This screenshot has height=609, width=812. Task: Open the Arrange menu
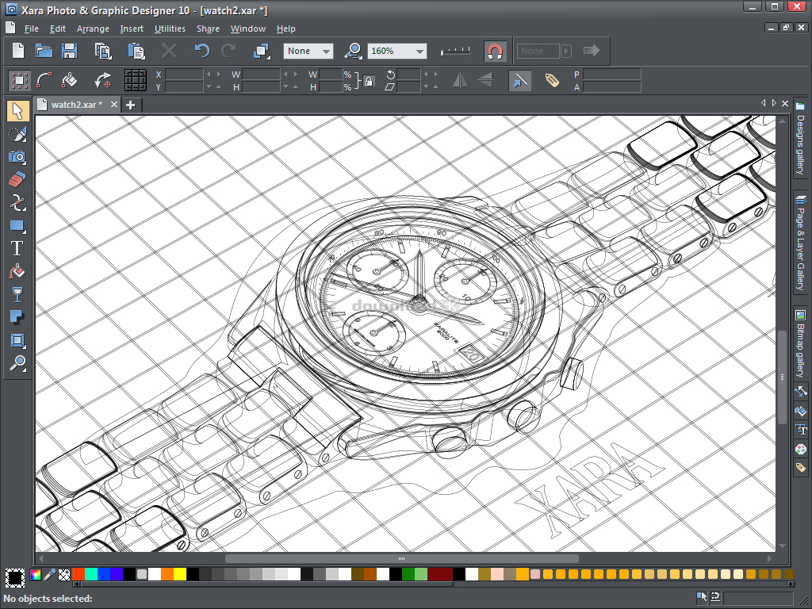coord(93,29)
